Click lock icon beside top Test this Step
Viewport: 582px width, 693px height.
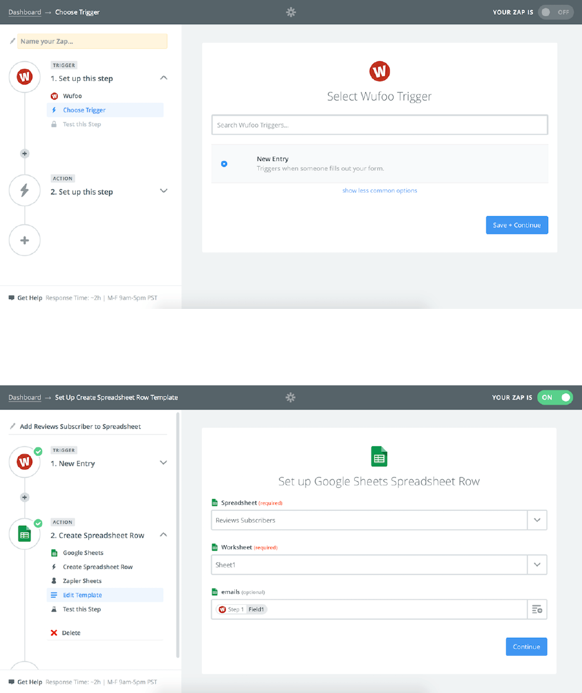54,124
